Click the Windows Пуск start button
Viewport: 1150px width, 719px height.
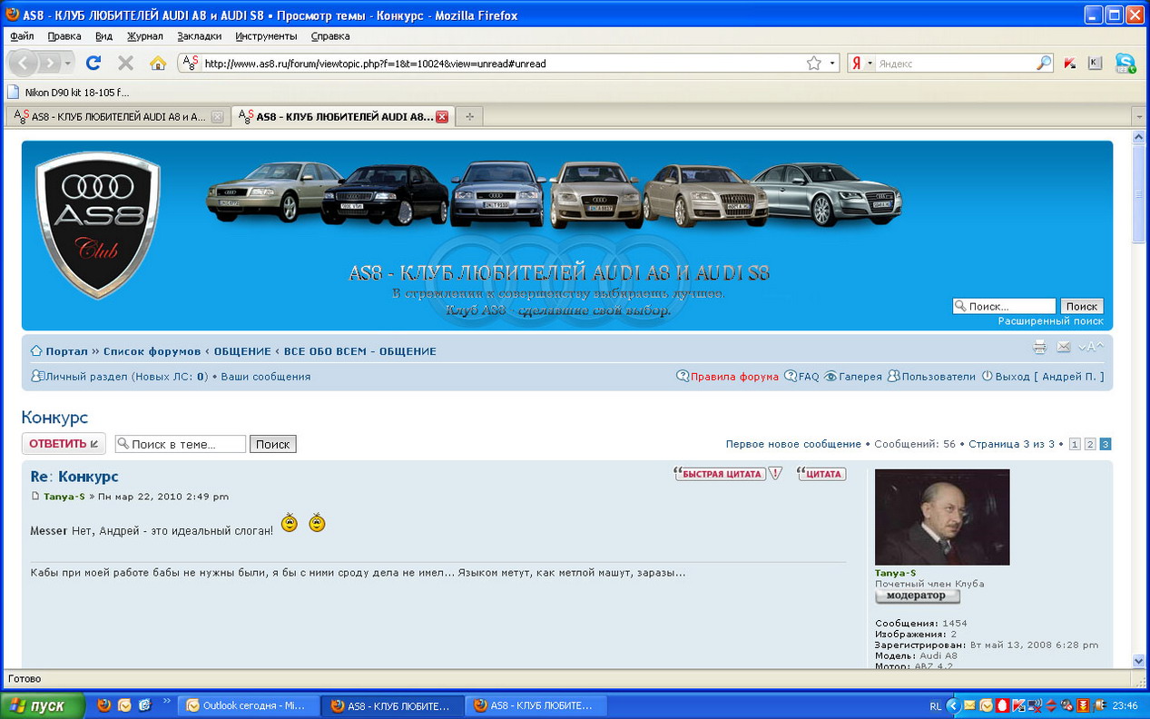43,705
